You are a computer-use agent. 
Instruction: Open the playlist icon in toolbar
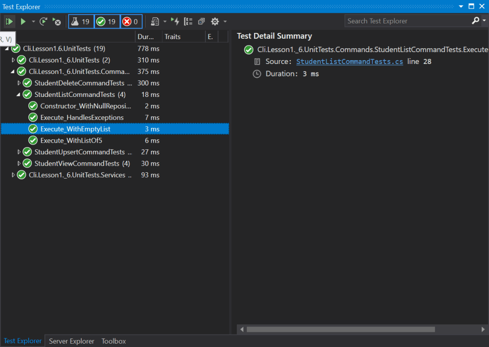[x=155, y=21]
